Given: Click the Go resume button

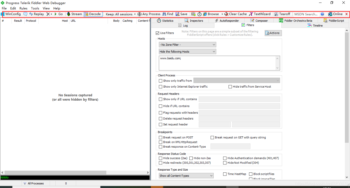Looking at the screenshot, I should coord(58,14).
